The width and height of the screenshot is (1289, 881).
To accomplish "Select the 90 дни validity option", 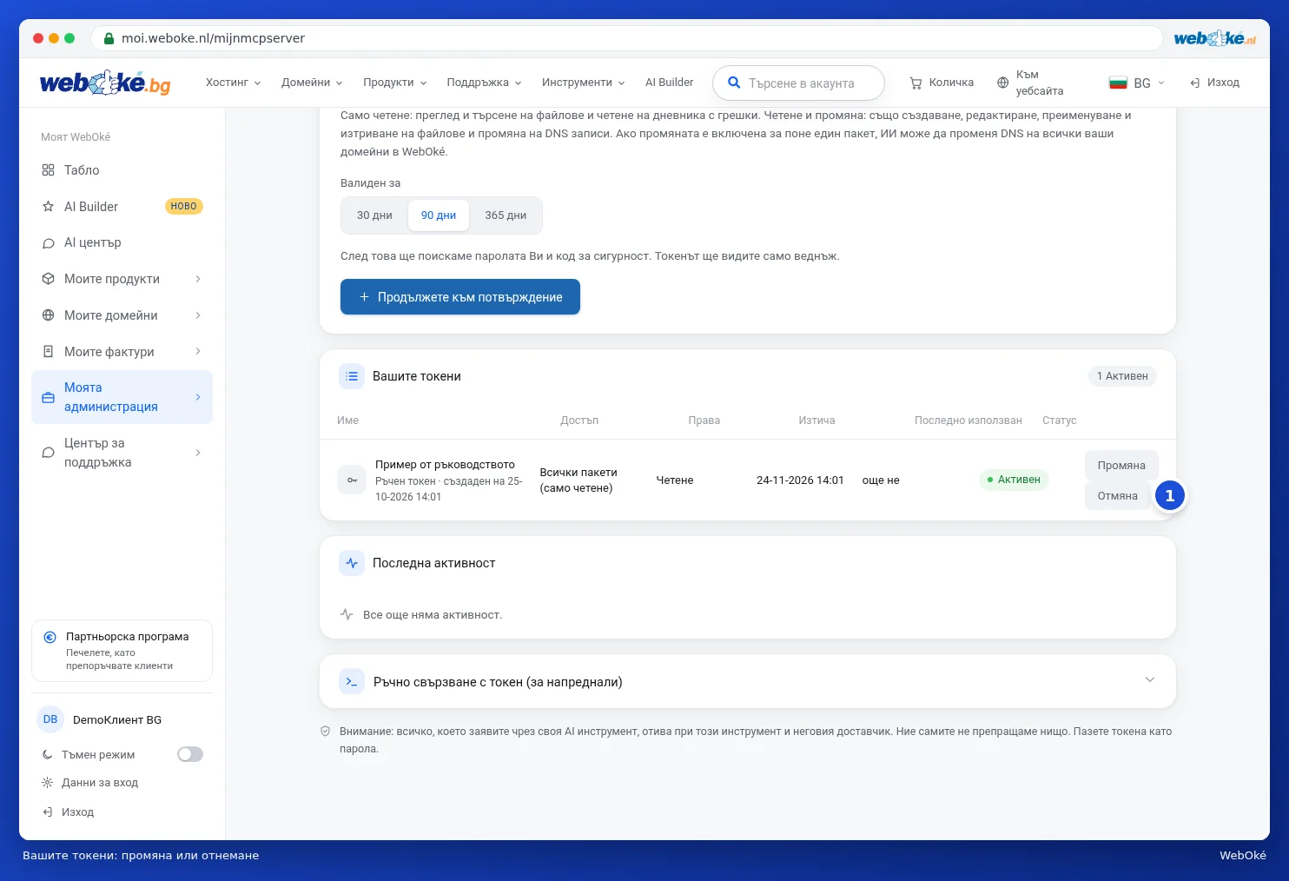I will pos(439,215).
